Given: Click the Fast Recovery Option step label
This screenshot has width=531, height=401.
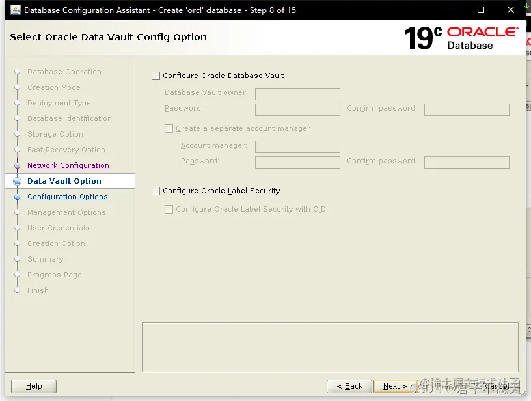Looking at the screenshot, I should click(66, 150).
